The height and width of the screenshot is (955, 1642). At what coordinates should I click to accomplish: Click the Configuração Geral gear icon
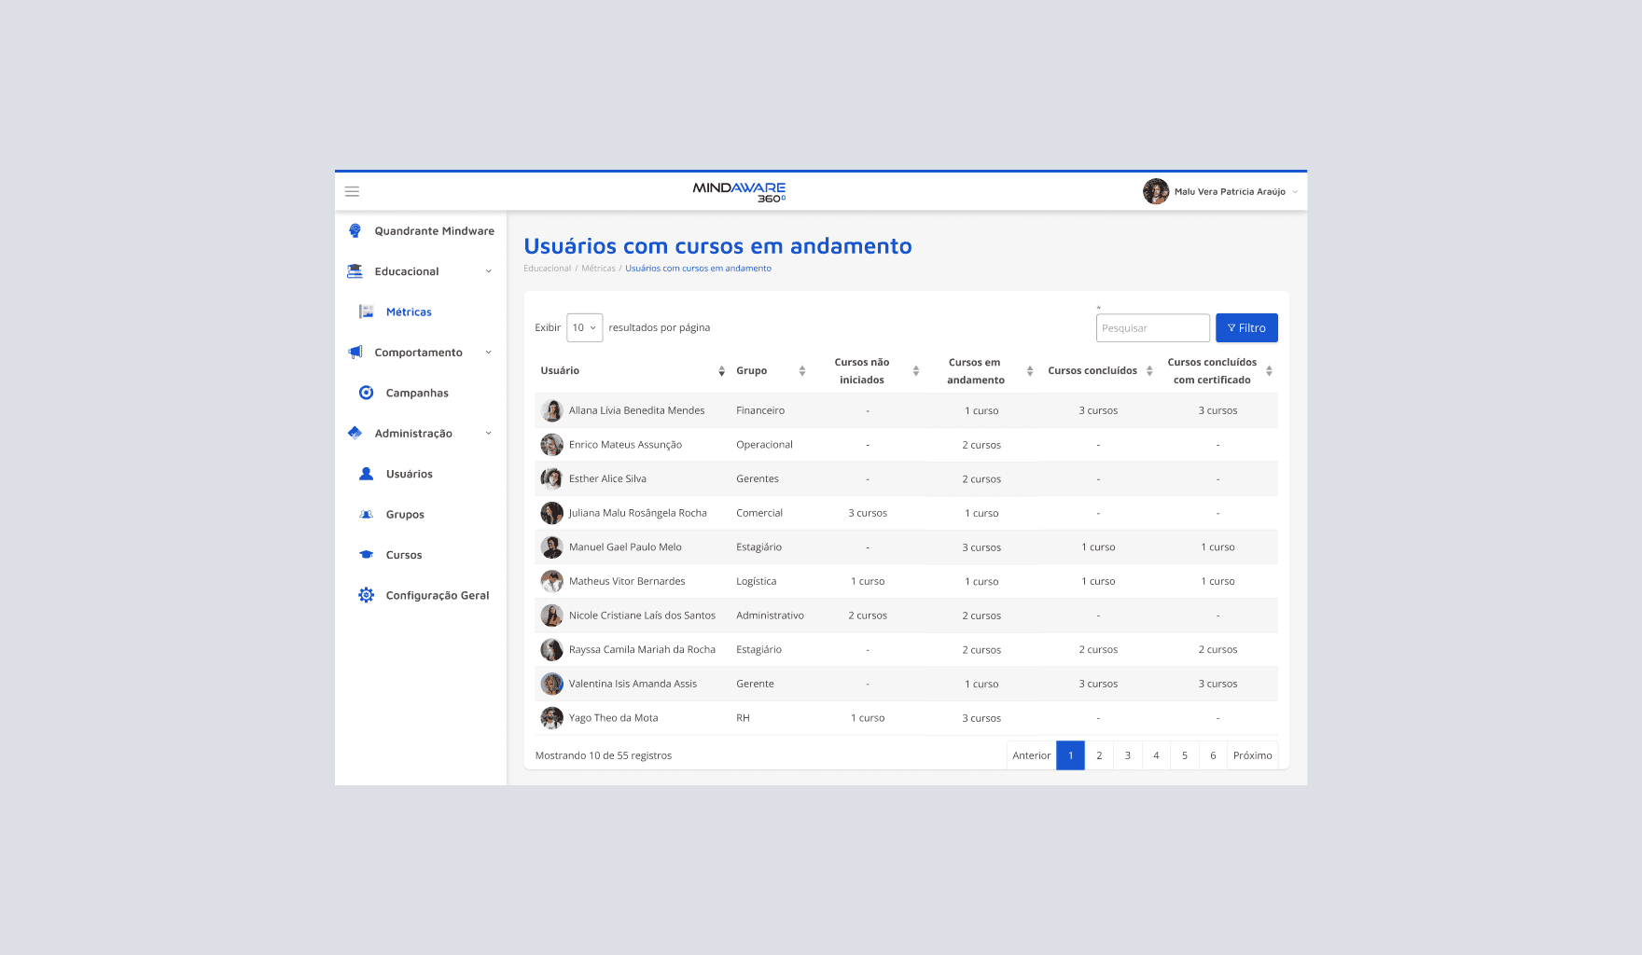pyautogui.click(x=367, y=595)
